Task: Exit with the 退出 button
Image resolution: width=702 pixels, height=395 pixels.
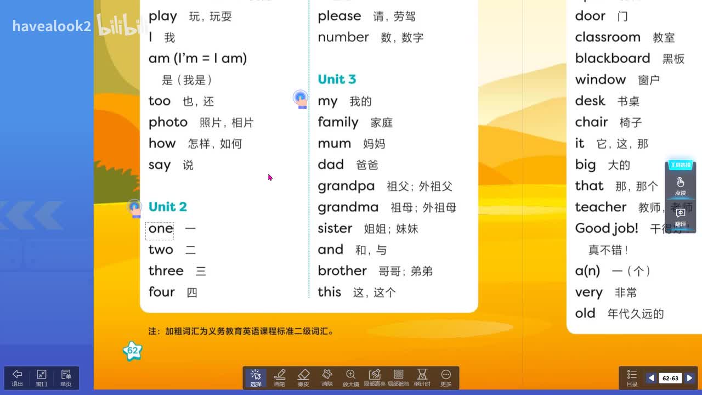Action: click(x=18, y=378)
